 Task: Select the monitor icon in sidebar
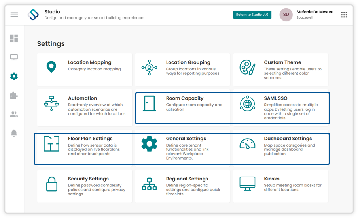(14, 58)
